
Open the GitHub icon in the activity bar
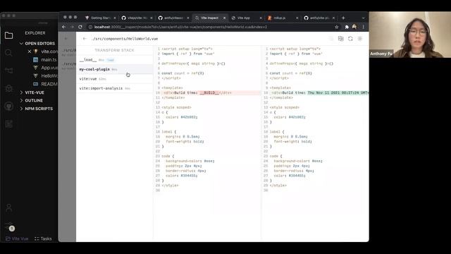click(8, 107)
